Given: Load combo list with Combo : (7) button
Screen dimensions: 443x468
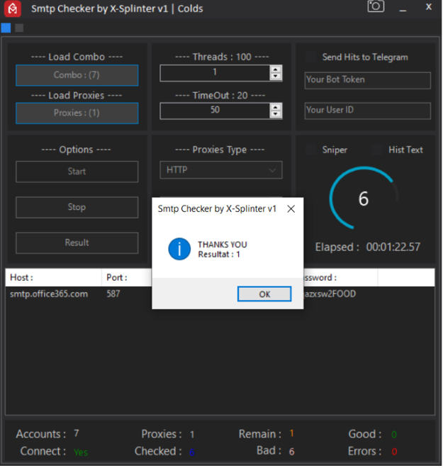Looking at the screenshot, I should (77, 75).
